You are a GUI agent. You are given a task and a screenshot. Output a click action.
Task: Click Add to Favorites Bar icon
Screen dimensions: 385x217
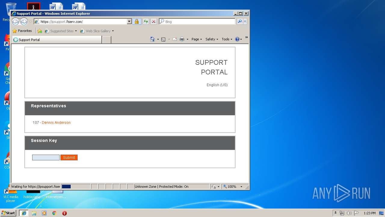point(40,31)
